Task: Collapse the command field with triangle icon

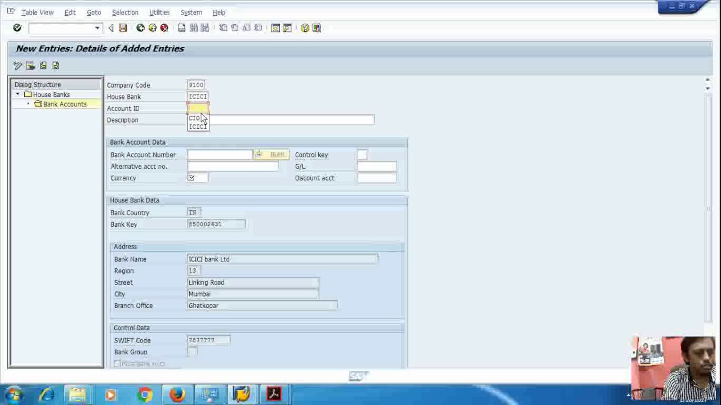Action: 111,28
